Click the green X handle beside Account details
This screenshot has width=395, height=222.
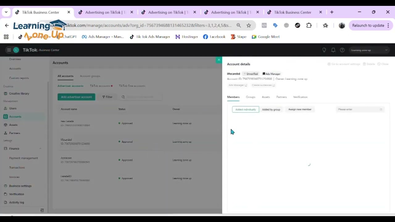[219, 60]
